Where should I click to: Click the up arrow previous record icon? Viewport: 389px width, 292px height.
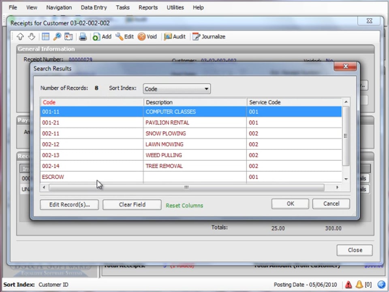coord(20,36)
